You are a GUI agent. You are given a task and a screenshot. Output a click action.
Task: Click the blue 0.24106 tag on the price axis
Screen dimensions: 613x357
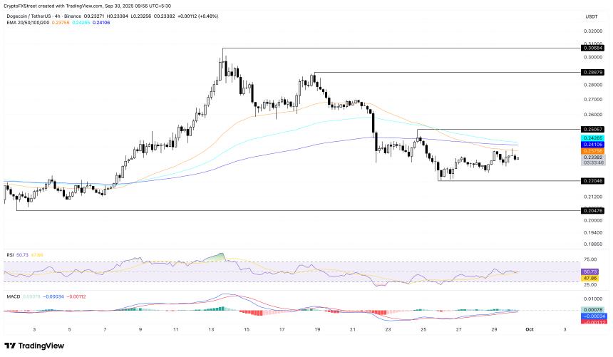(x=592, y=145)
